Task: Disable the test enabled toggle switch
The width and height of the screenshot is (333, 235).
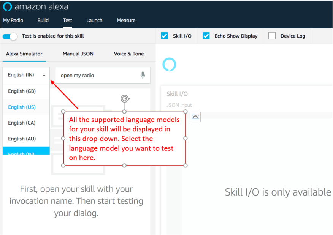Action: tap(10, 36)
